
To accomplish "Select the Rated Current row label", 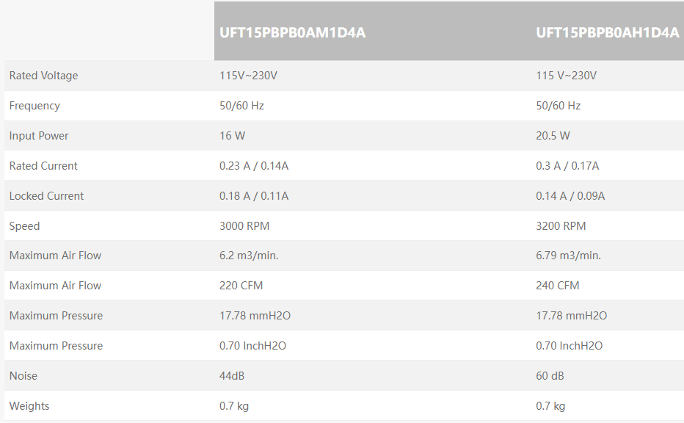I will 43,166.
